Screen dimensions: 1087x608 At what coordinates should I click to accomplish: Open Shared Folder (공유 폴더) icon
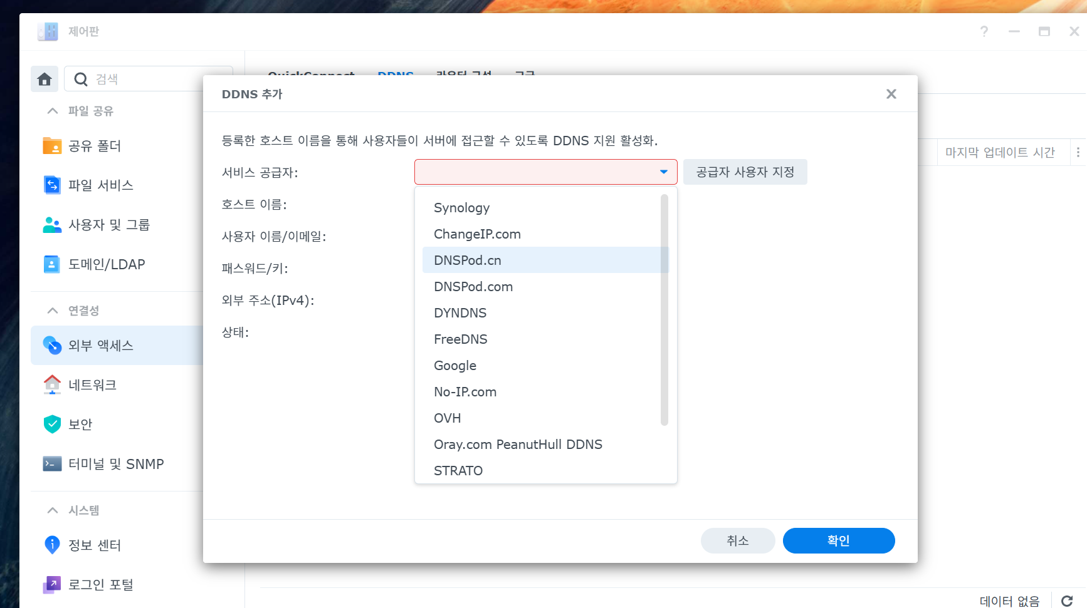[52, 146]
